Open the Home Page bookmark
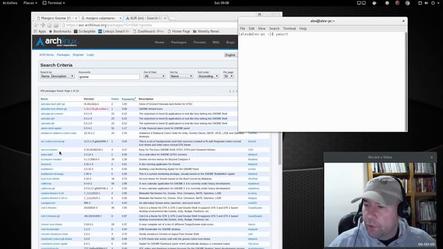 [x=179, y=31]
